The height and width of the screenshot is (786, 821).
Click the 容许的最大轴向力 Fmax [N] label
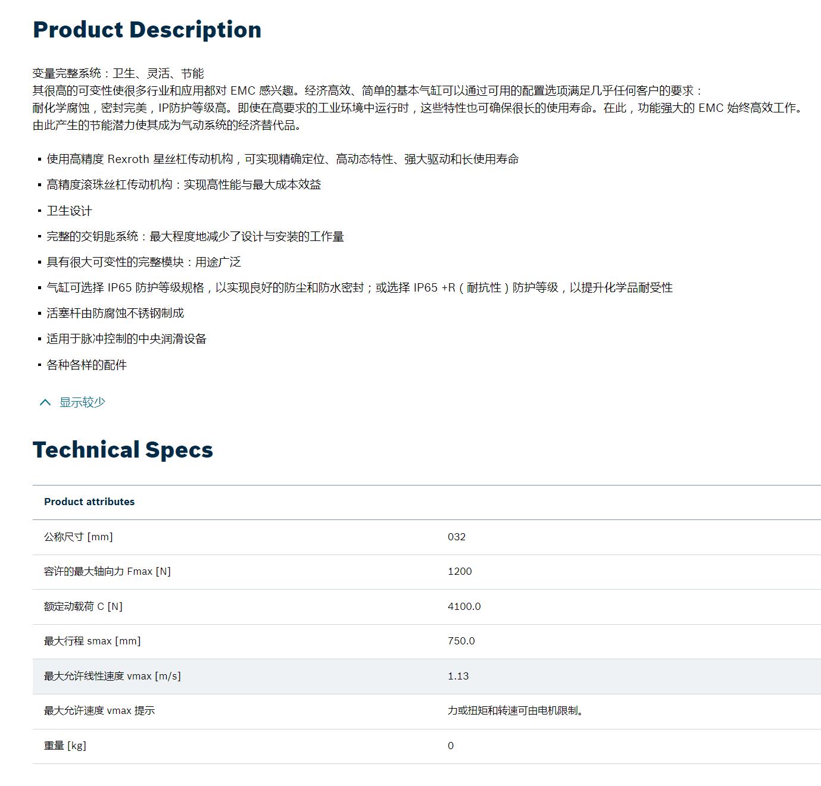tap(107, 571)
